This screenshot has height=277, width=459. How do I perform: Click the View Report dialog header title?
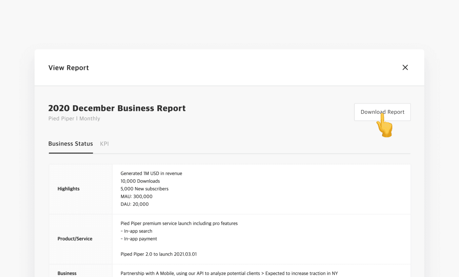point(69,68)
